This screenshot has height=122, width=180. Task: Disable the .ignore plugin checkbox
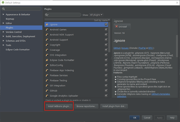click(x=106, y=24)
